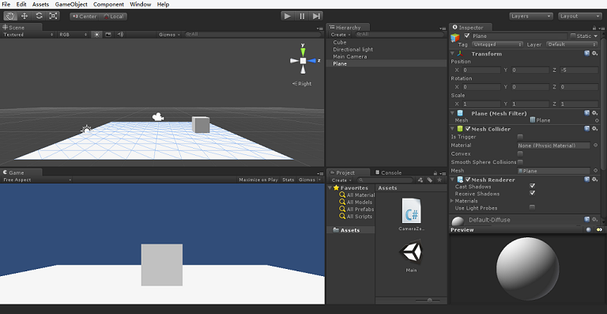Click the Plane game object cube icon in the Inspector
This screenshot has width=607, height=314.
pyautogui.click(x=455, y=37)
